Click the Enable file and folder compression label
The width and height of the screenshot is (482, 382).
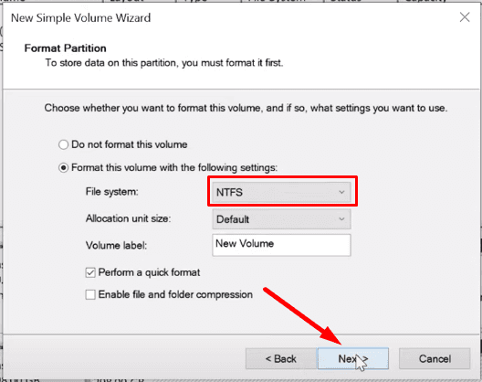coord(175,294)
